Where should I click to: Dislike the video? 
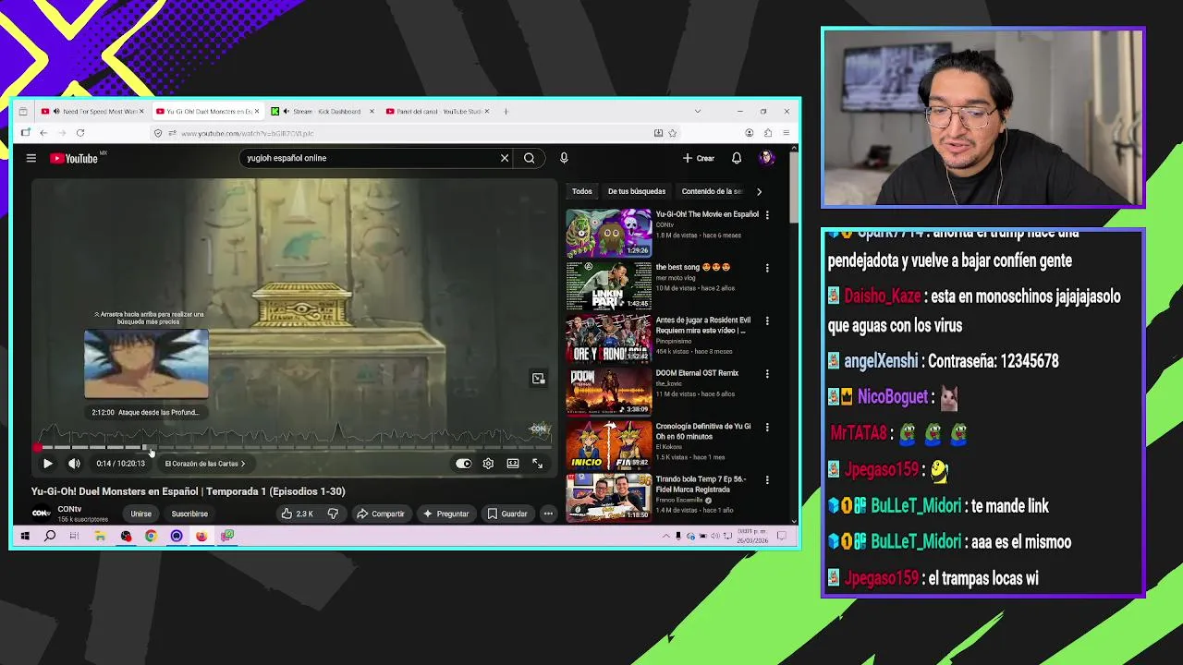point(333,514)
